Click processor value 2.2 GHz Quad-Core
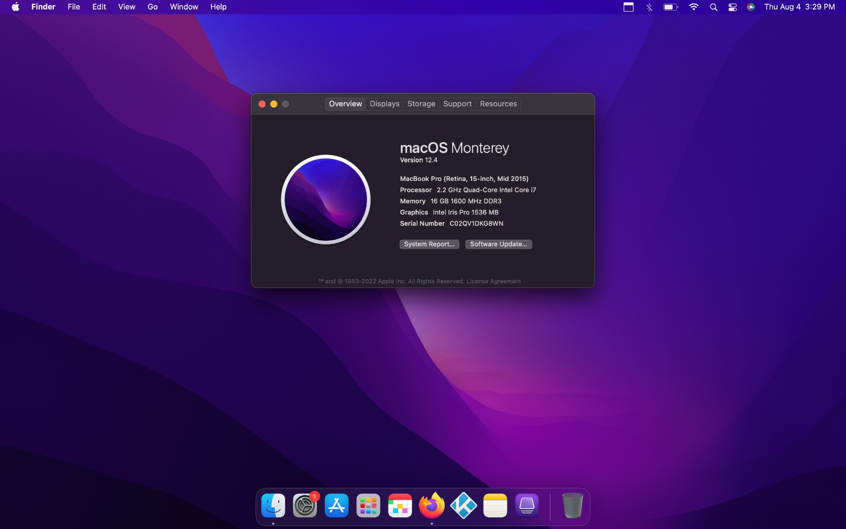 [486, 190]
